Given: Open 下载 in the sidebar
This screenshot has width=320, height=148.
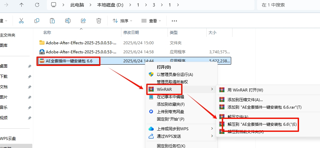Looking at the screenshot, I should 4,77.
